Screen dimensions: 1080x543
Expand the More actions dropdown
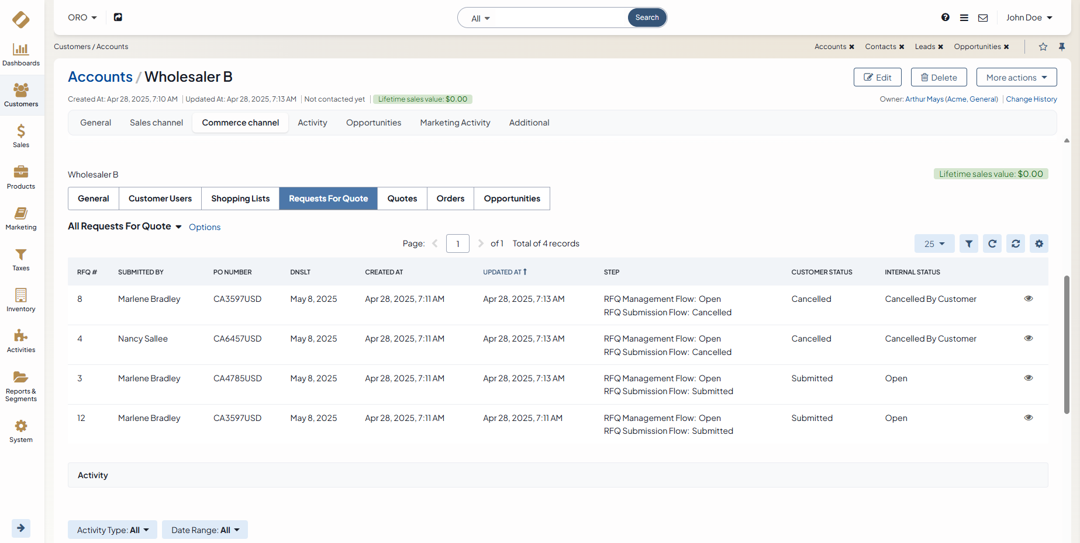[1016, 78]
